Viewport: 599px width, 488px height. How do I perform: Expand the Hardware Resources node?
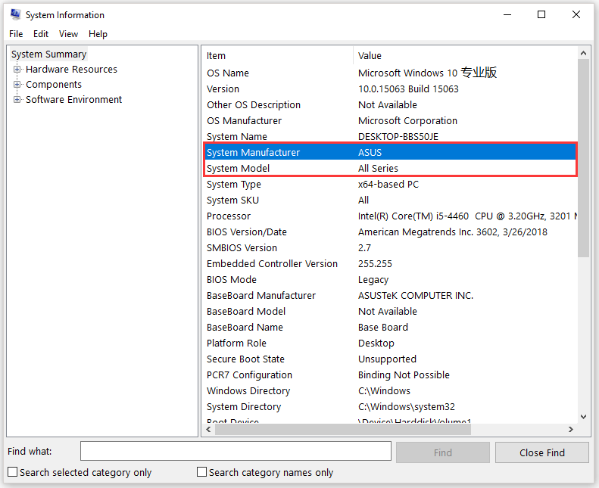click(x=17, y=70)
